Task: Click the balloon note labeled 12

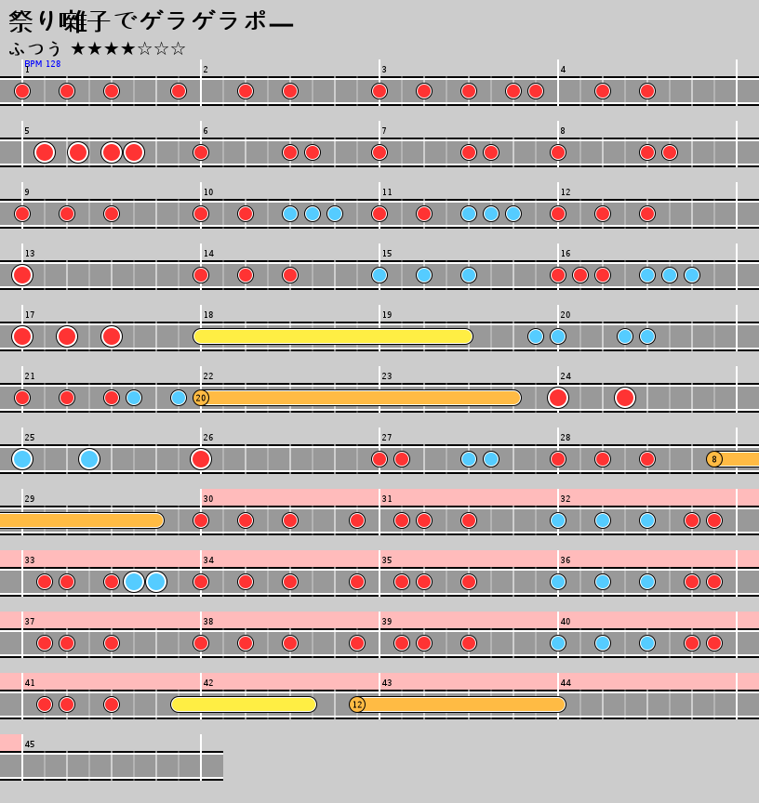Action: 357,704
